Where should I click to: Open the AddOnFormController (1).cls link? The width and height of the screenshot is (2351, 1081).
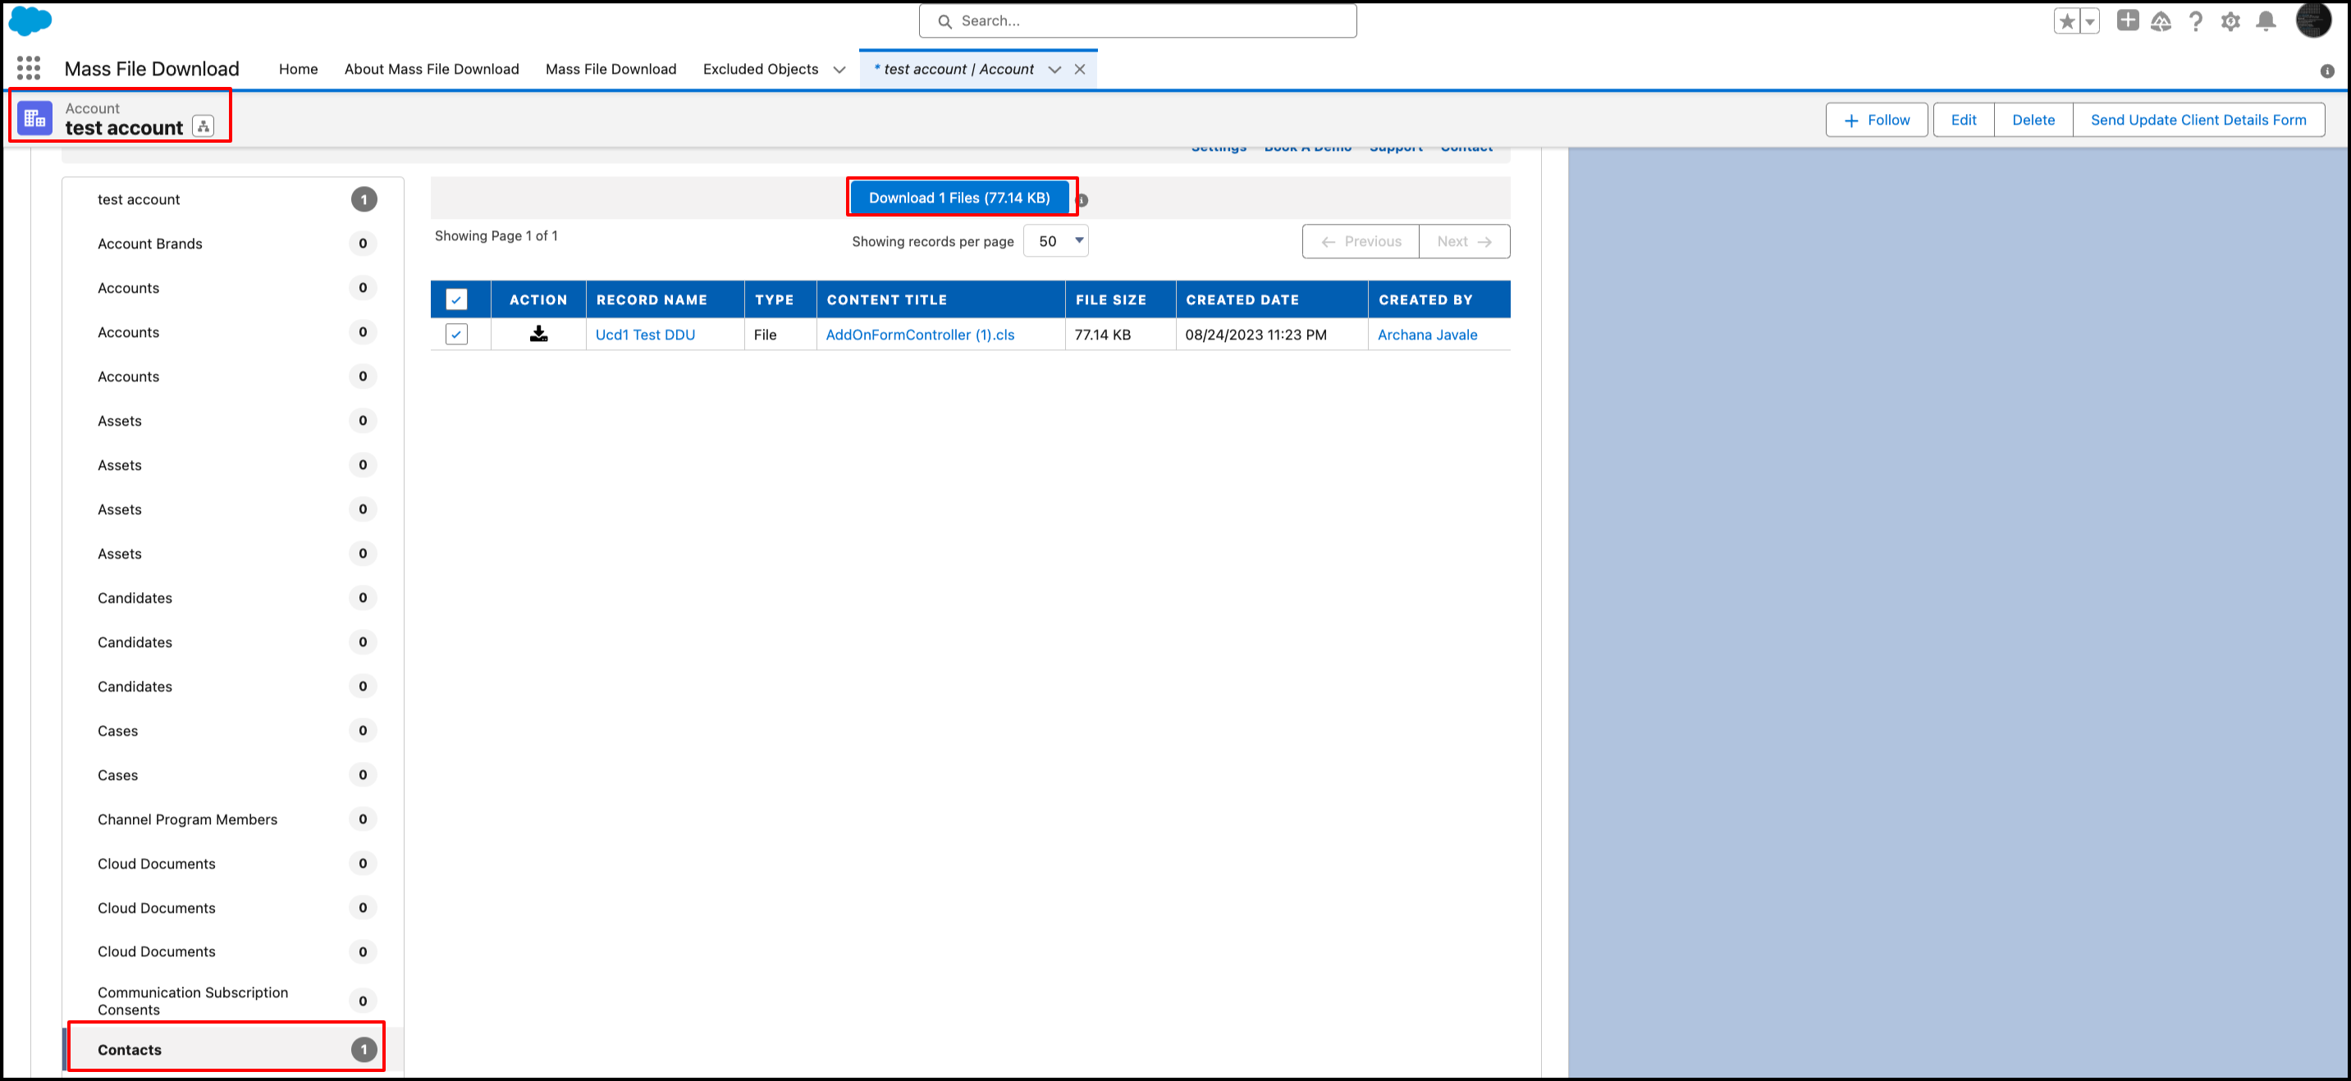[x=919, y=335]
